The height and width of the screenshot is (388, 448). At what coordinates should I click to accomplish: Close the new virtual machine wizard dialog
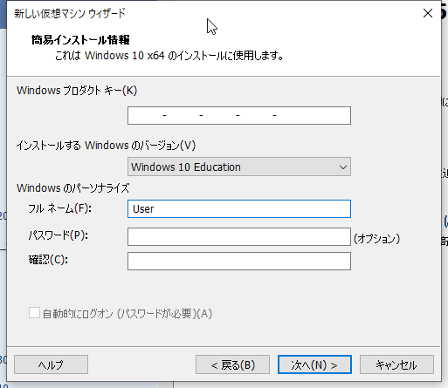tap(428, 13)
